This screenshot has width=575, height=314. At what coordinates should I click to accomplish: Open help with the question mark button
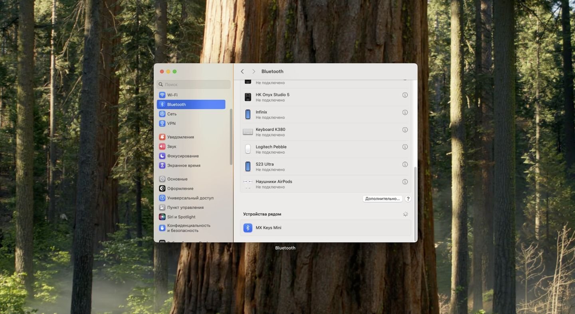tap(408, 199)
